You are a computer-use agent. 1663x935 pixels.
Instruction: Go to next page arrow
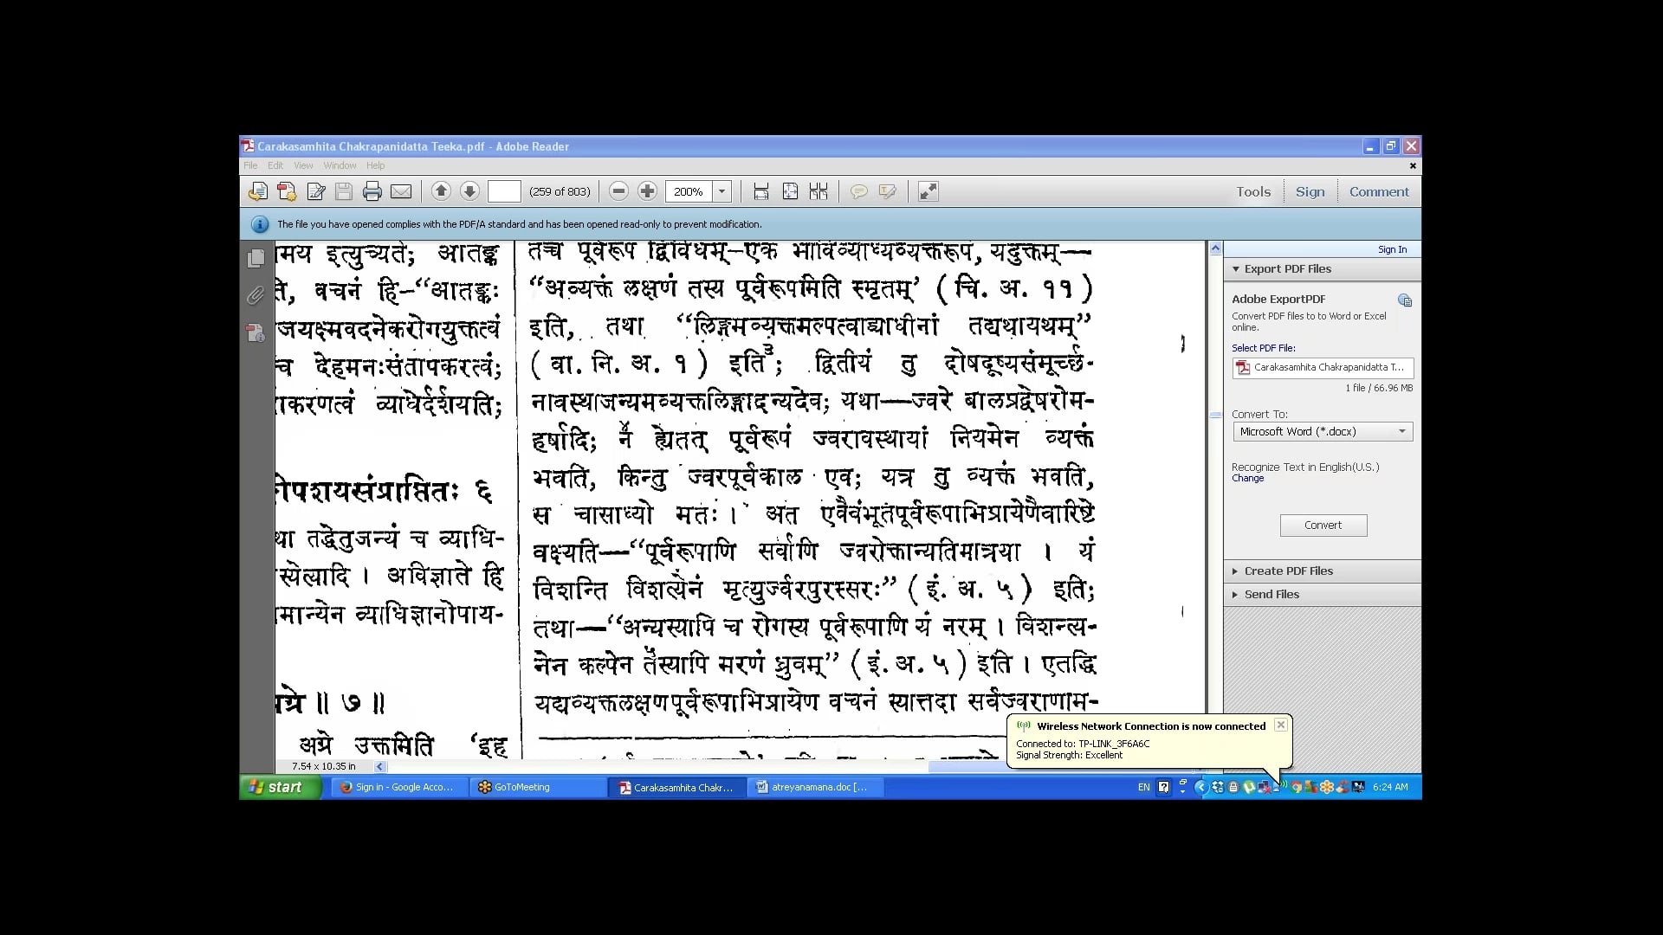pos(469,191)
